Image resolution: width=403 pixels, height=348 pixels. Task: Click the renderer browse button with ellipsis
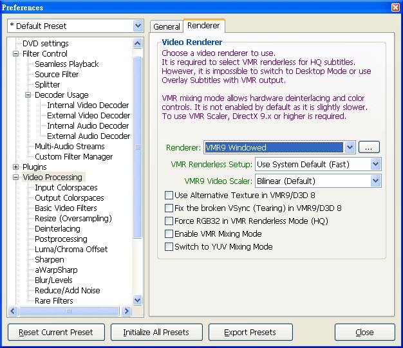click(368, 147)
